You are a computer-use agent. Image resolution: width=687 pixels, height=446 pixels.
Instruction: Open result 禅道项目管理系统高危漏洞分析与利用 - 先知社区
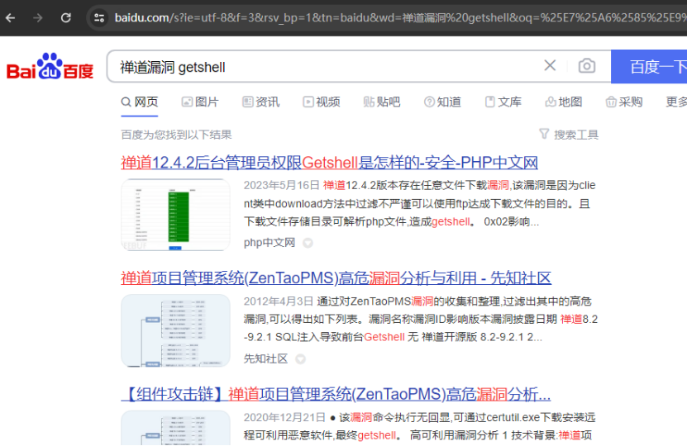(x=336, y=278)
